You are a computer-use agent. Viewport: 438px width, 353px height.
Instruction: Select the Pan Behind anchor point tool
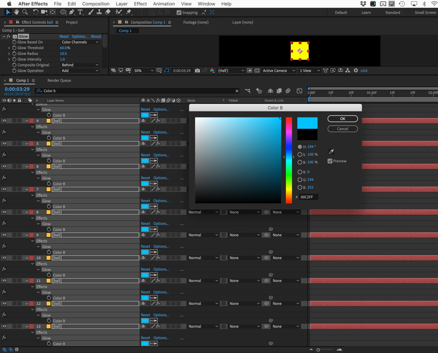53,12
